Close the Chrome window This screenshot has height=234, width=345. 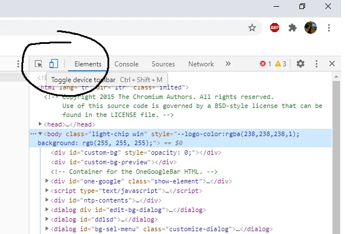coord(328,6)
